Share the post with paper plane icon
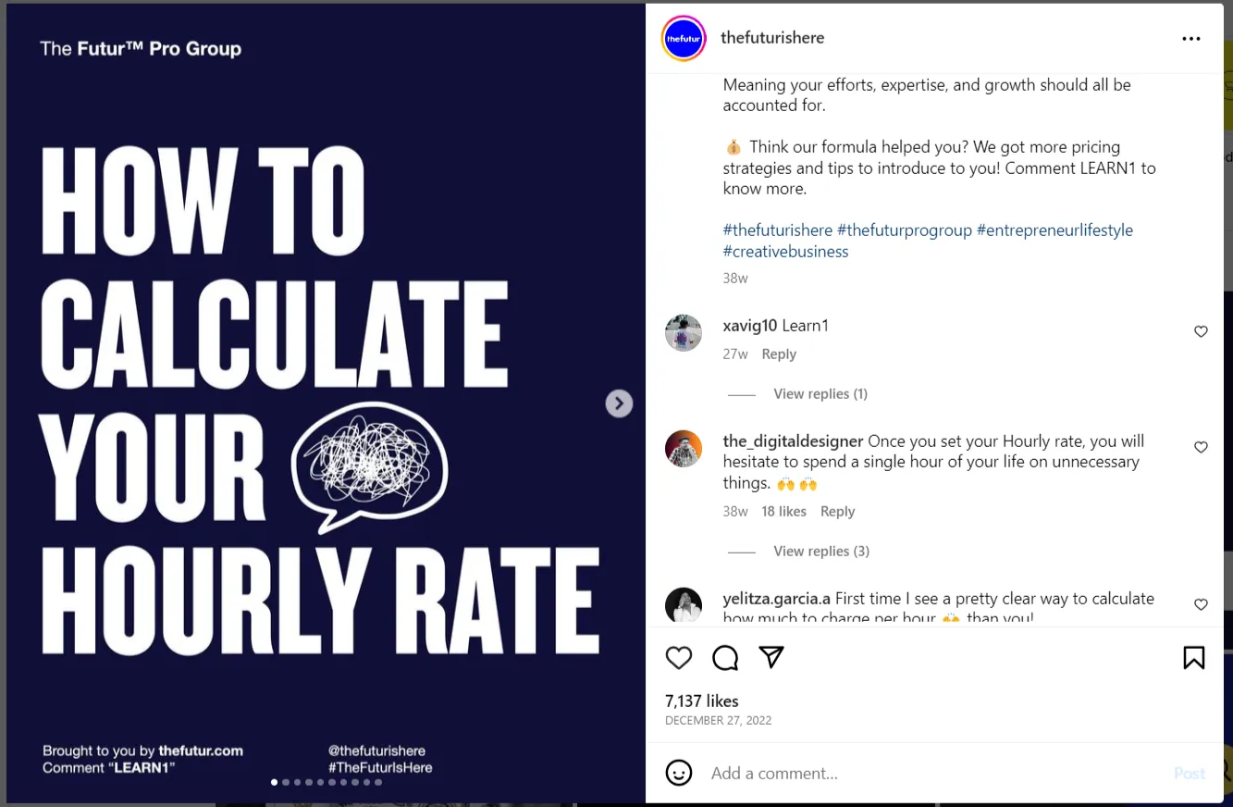This screenshot has height=807, width=1233. tap(771, 657)
